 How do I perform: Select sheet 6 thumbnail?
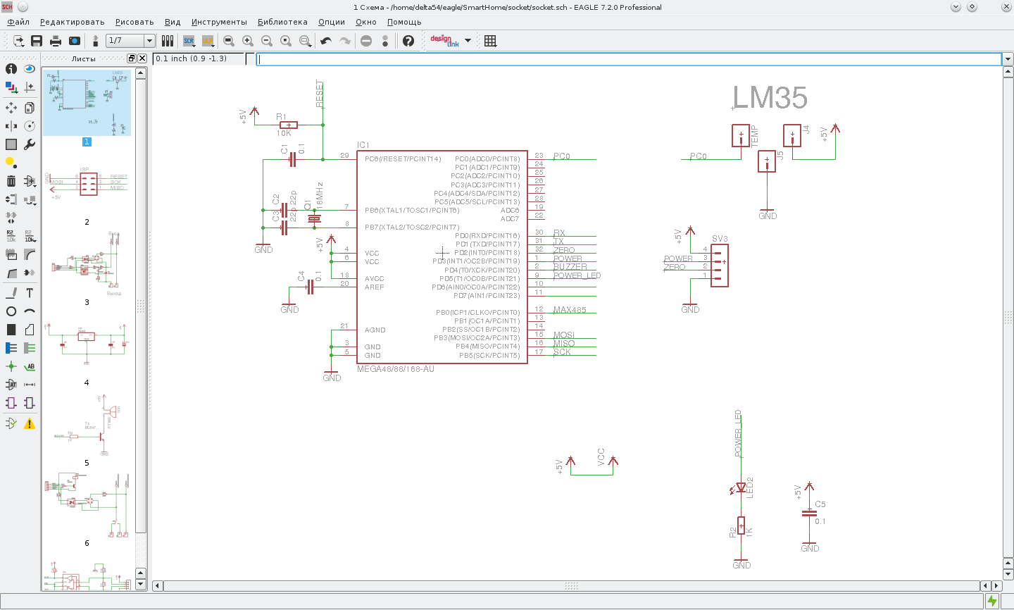coord(87,506)
